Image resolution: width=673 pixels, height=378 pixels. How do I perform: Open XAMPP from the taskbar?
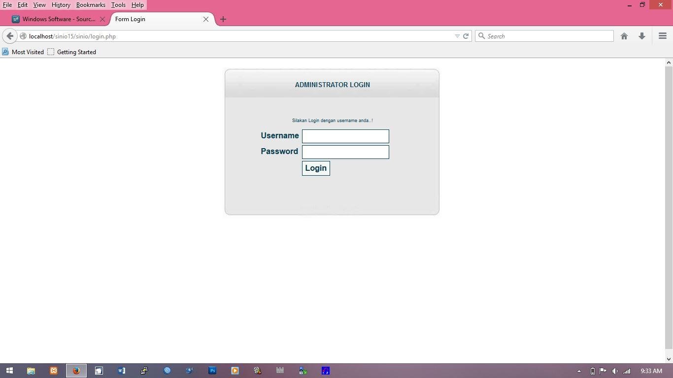[x=54, y=371]
